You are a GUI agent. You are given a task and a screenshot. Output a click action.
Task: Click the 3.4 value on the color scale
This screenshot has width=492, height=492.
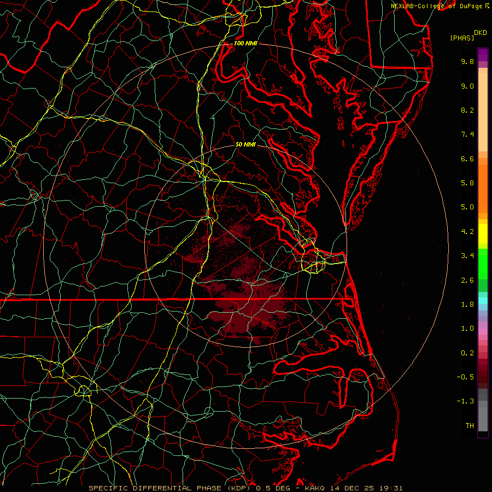coord(467,256)
